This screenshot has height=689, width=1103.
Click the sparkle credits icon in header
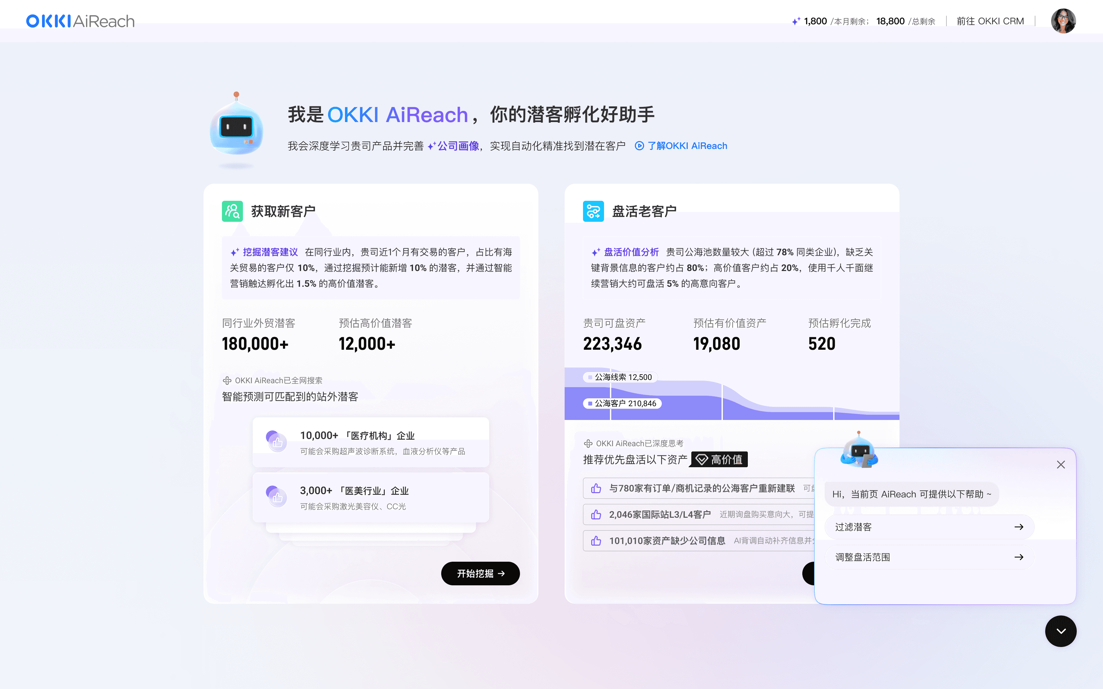796,21
